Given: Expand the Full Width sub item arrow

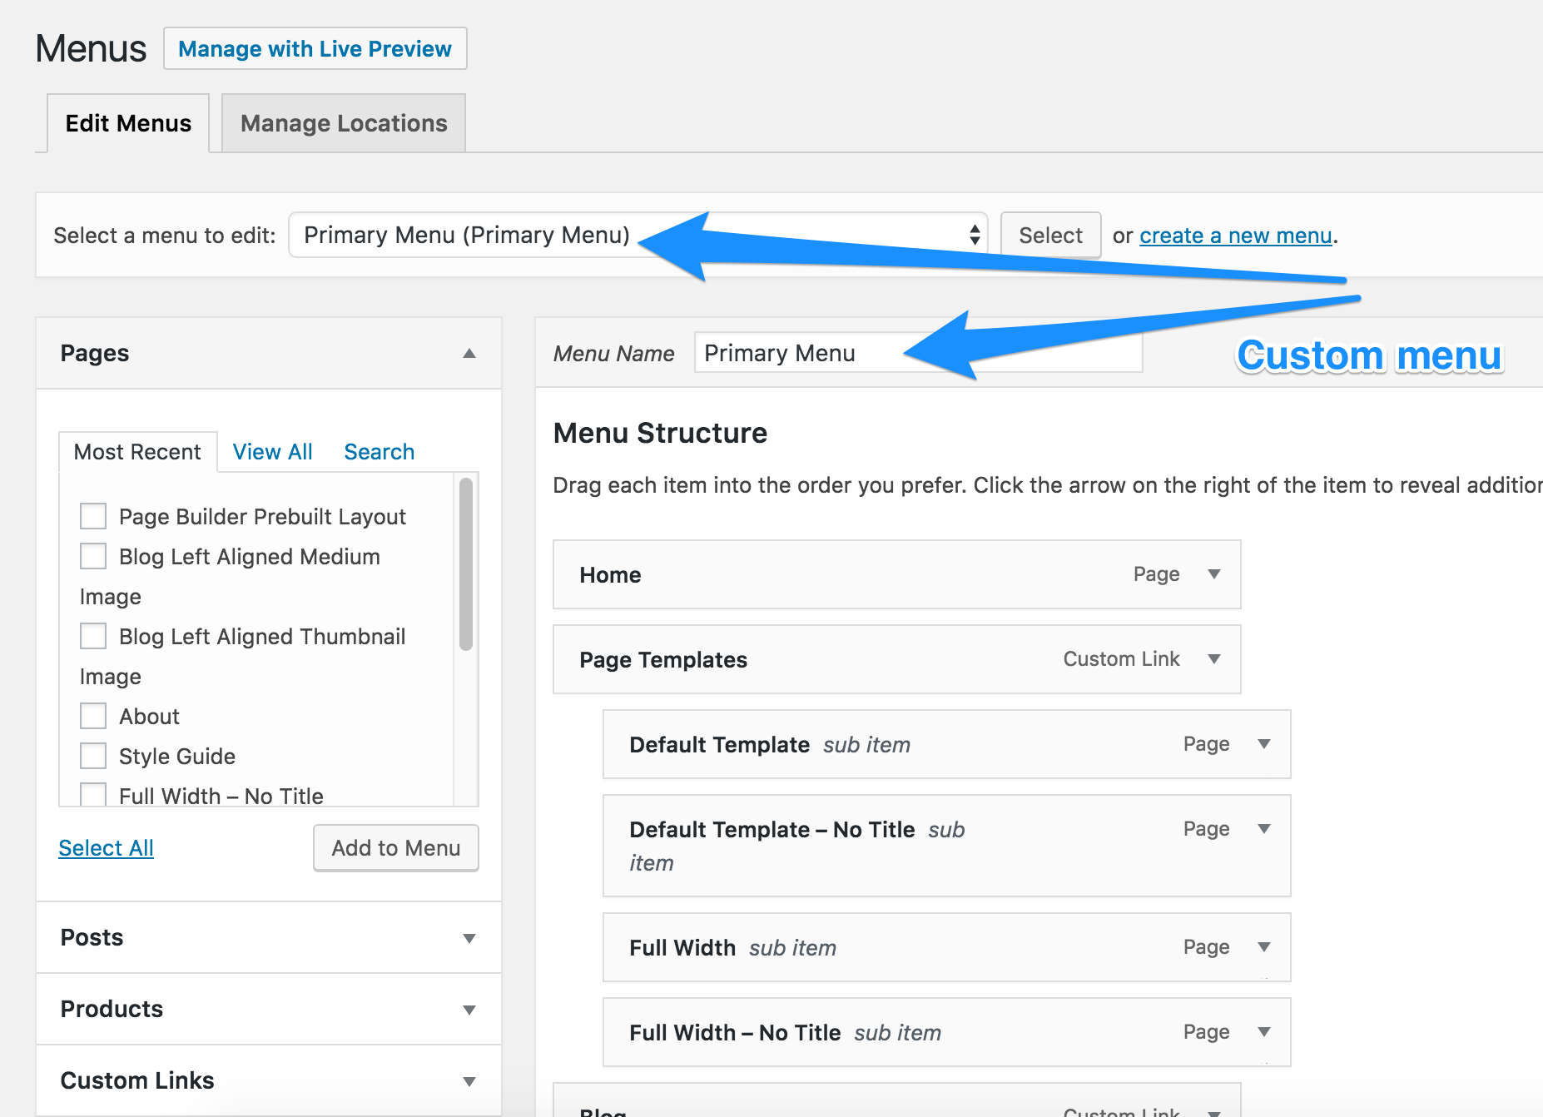Looking at the screenshot, I should coord(1264,947).
